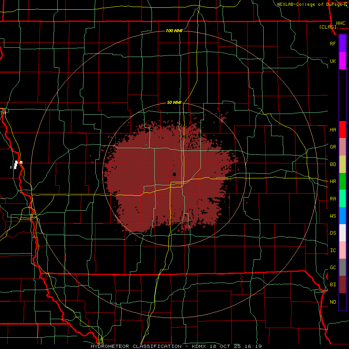Click the 'DS' legend label
The height and width of the screenshot is (349, 349).
click(333, 233)
